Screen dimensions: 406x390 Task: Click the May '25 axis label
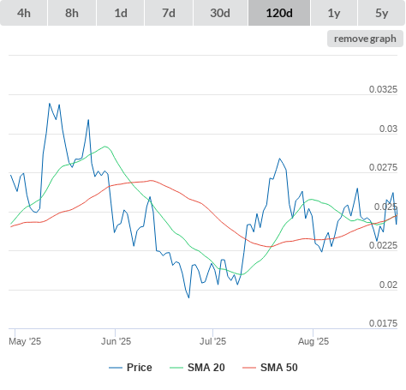coord(25,341)
